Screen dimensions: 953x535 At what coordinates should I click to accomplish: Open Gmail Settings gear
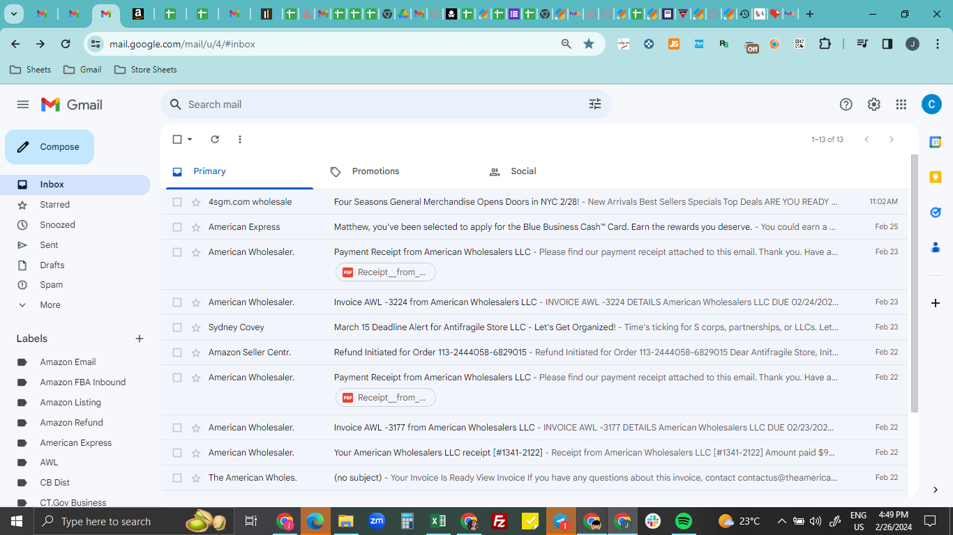874,104
